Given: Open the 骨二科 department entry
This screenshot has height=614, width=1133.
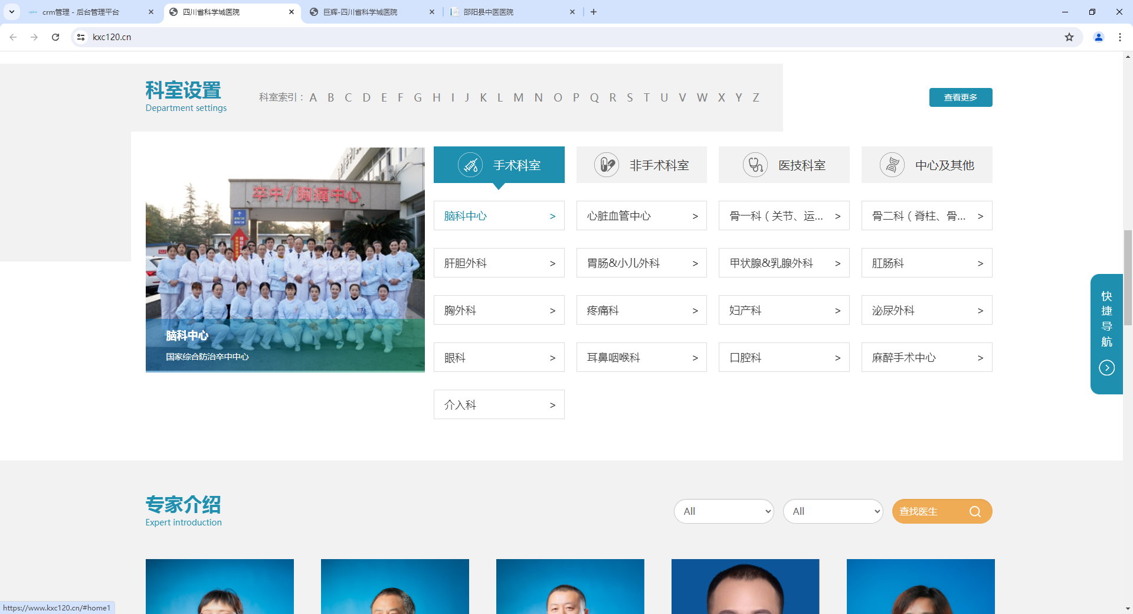Looking at the screenshot, I should [x=927, y=215].
